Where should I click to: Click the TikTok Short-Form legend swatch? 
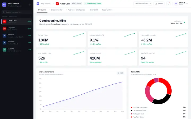click(x=132, y=111)
